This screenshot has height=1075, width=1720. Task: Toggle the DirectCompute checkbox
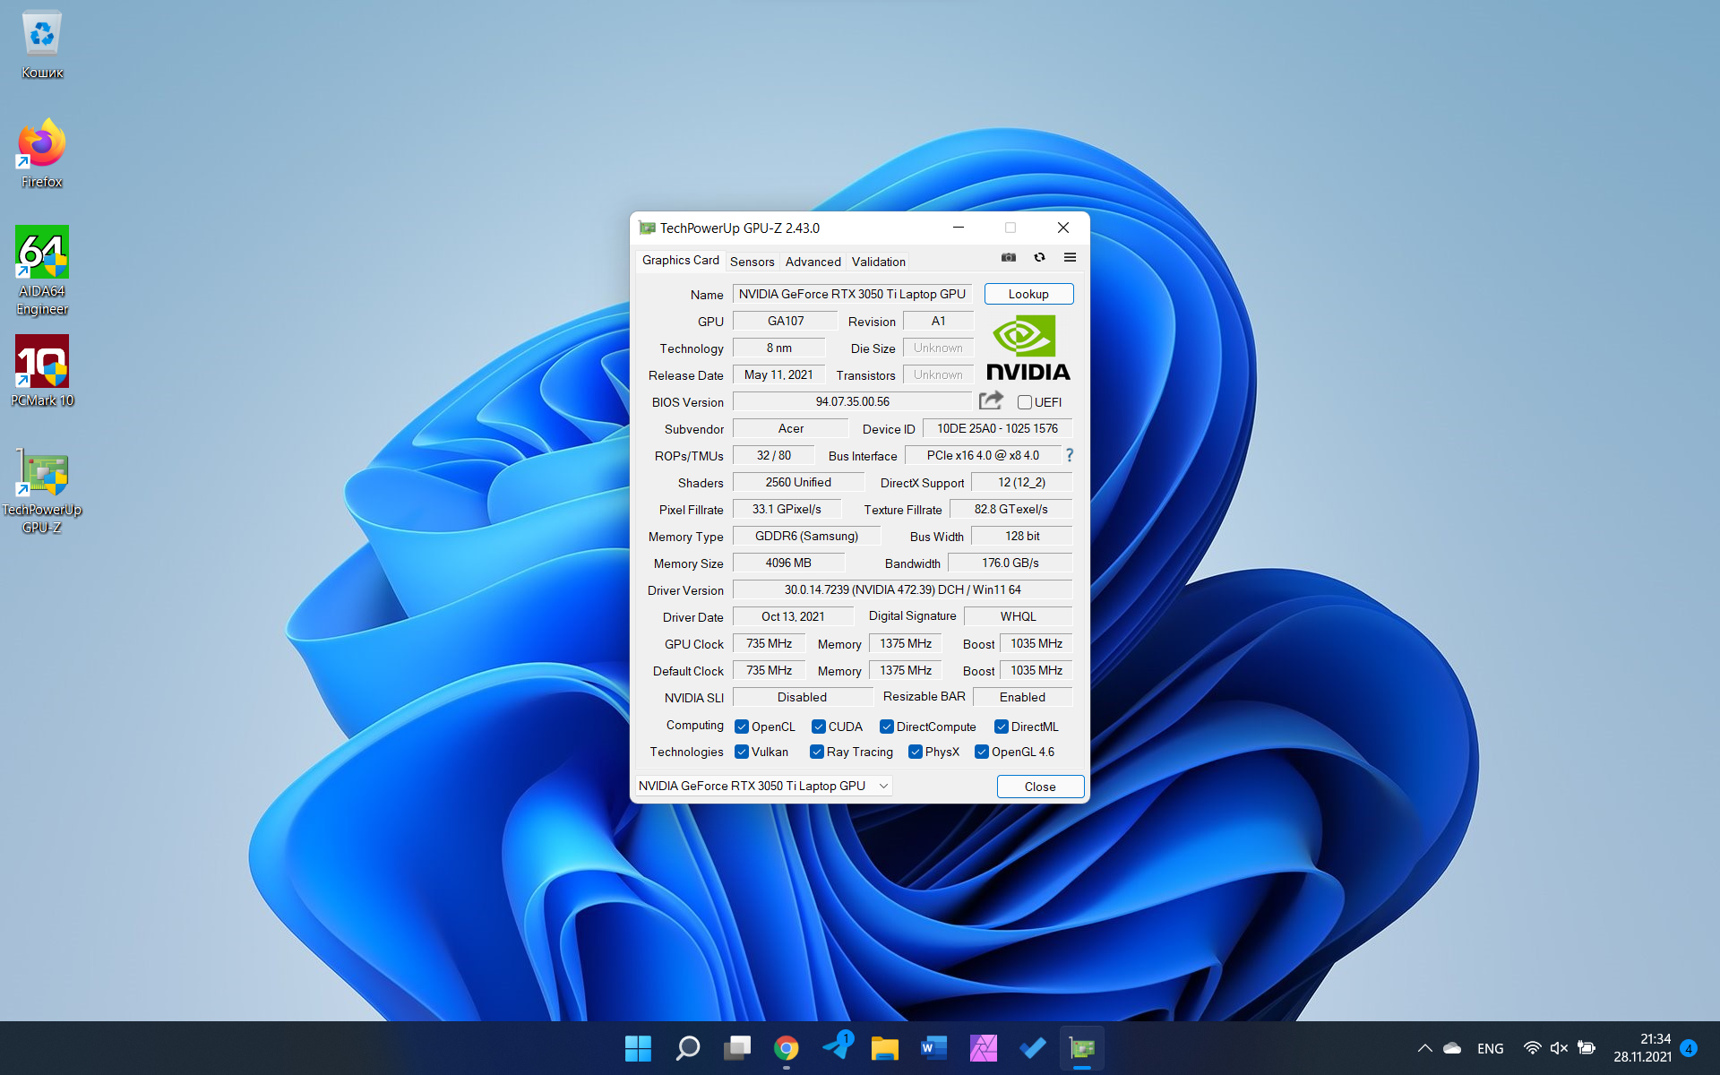click(887, 727)
